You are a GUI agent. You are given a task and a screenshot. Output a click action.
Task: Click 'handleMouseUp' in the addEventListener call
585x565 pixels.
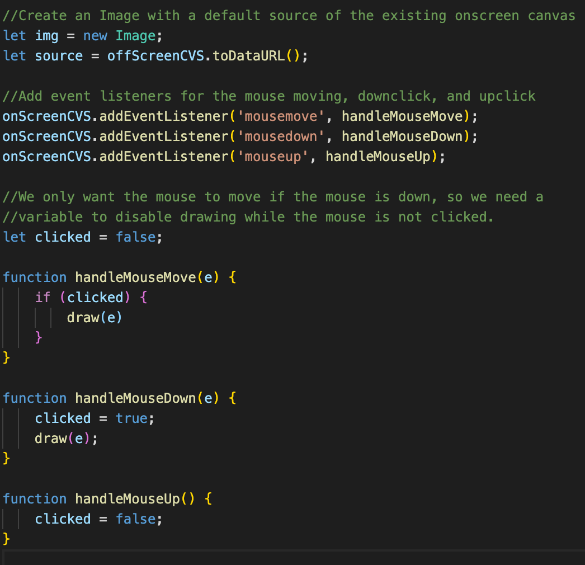(378, 157)
